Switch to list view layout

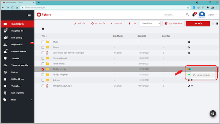tap(217, 24)
